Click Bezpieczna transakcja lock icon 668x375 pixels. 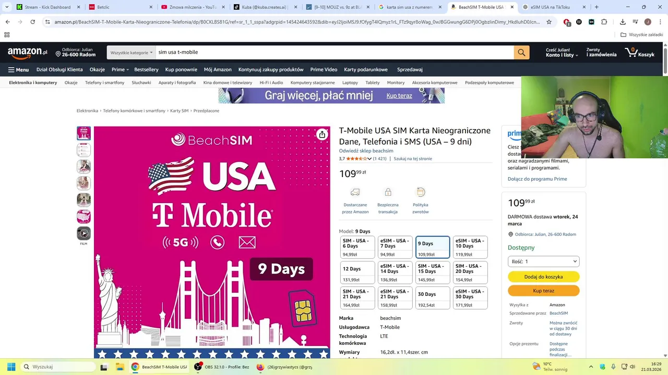(x=388, y=192)
